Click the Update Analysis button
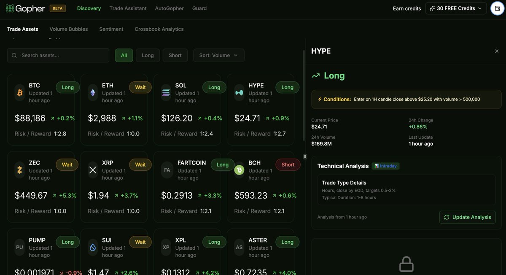This screenshot has width=506, height=275. 467,217
